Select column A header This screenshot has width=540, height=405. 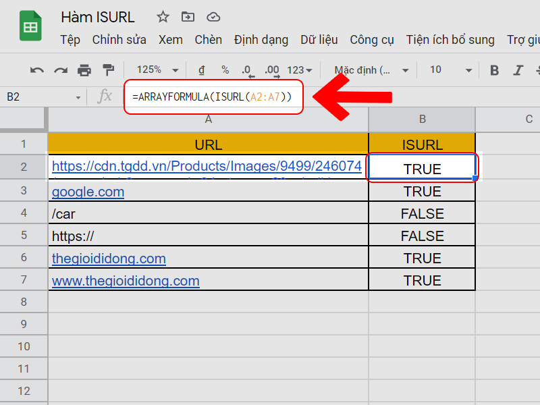209,119
